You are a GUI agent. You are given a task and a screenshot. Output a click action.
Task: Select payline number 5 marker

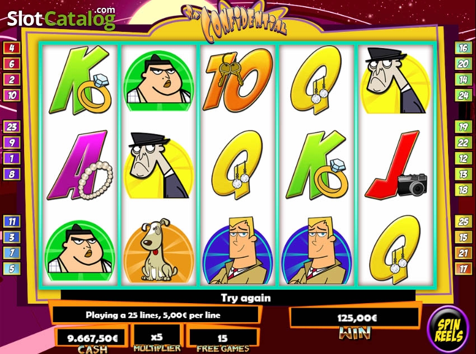click(x=12, y=268)
